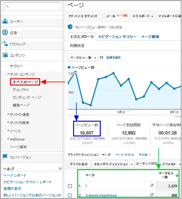Screen dimensions: 182x199
Task: Expand the AdSense tree item
Action: point(8,139)
